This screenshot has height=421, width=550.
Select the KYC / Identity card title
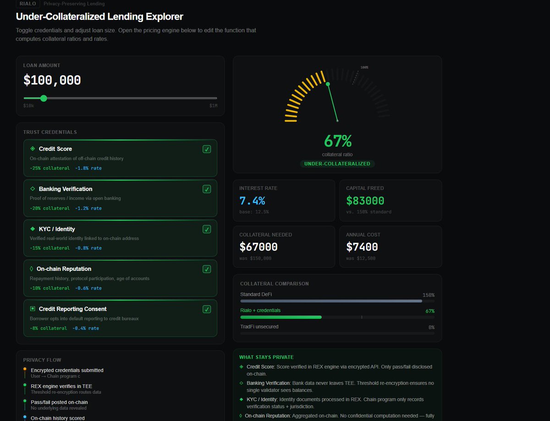coord(57,229)
